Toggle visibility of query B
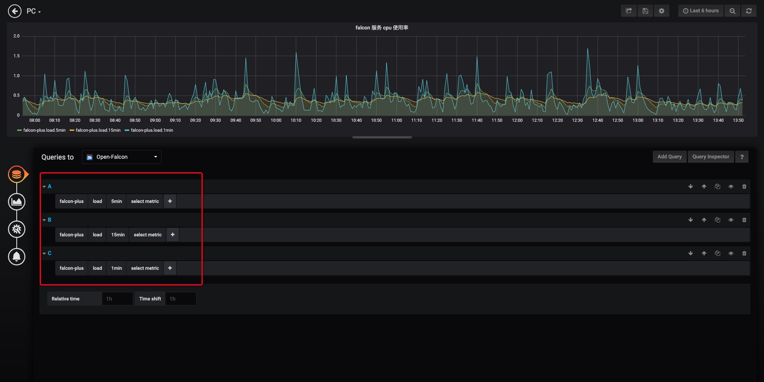This screenshot has height=382, width=764. pyautogui.click(x=731, y=220)
